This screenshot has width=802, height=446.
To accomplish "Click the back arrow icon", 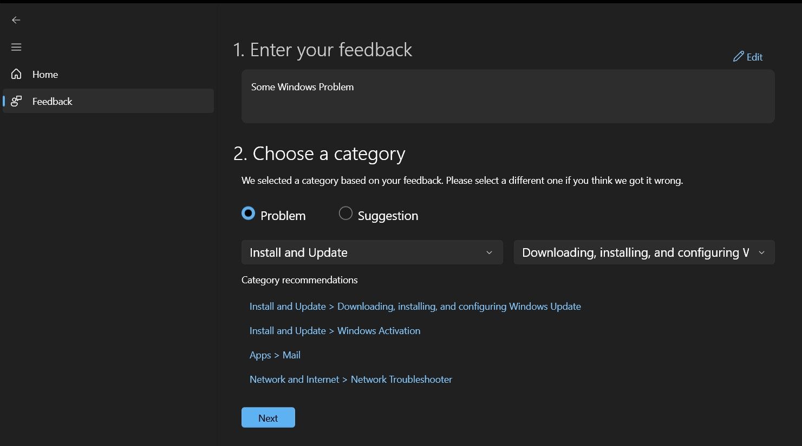I will [16, 20].
